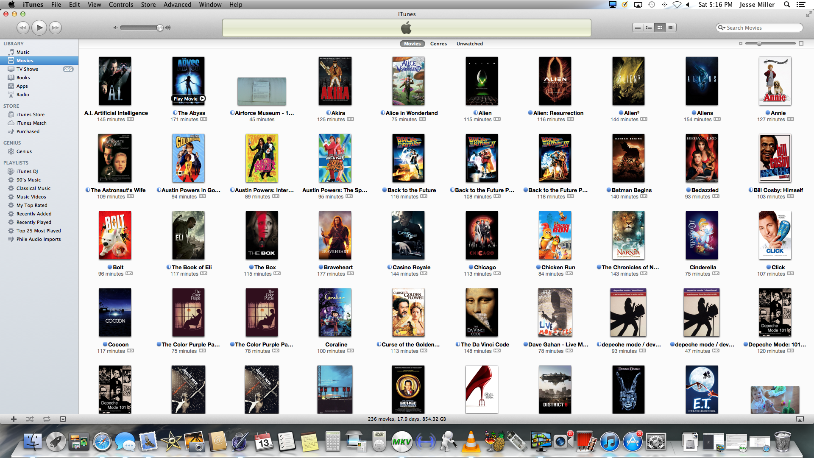Enter full screen with the arrows icon
This screenshot has width=814, height=458.
(x=808, y=14)
